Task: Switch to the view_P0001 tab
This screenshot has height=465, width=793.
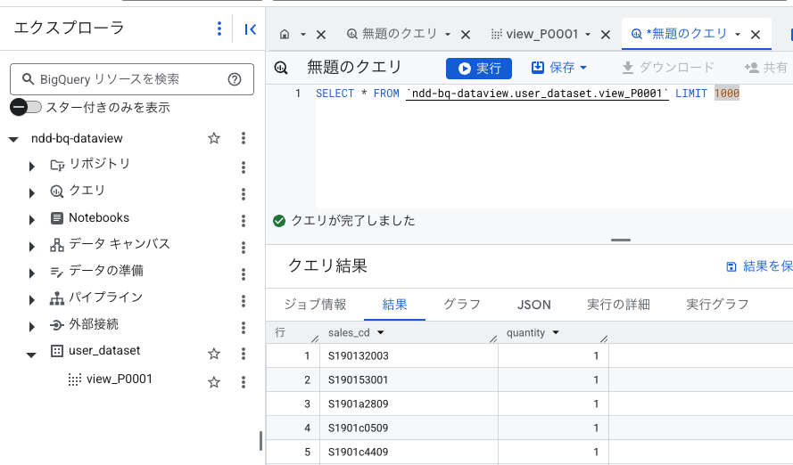Action: (x=534, y=34)
